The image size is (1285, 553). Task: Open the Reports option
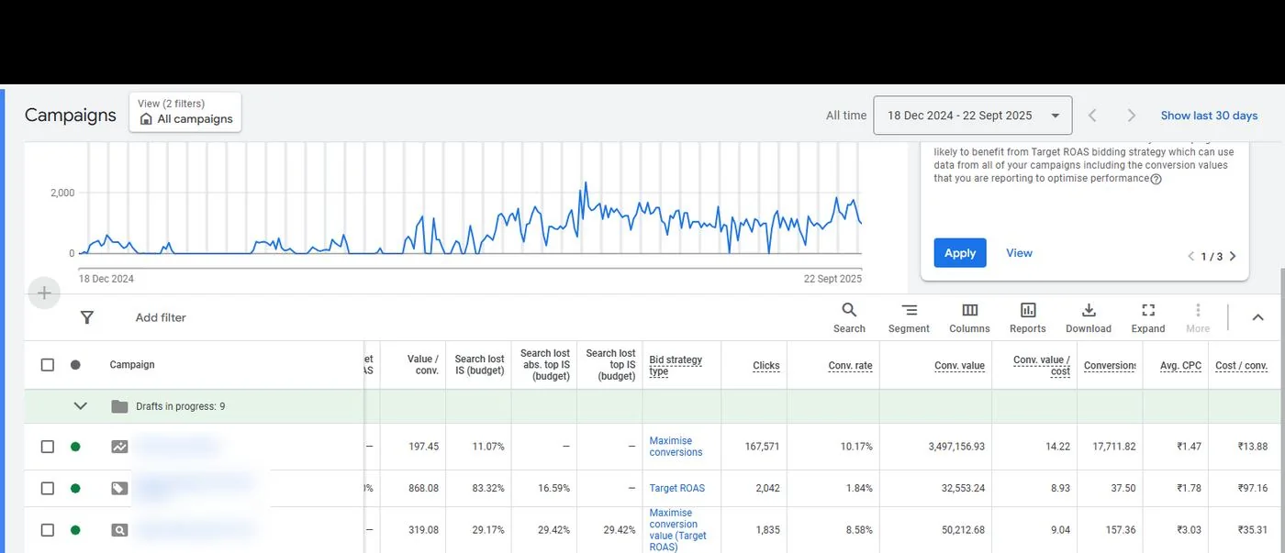[x=1028, y=317]
